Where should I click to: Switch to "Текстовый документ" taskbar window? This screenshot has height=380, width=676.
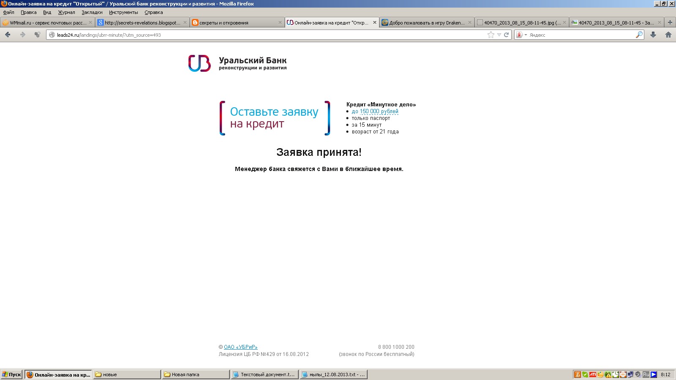point(264,375)
